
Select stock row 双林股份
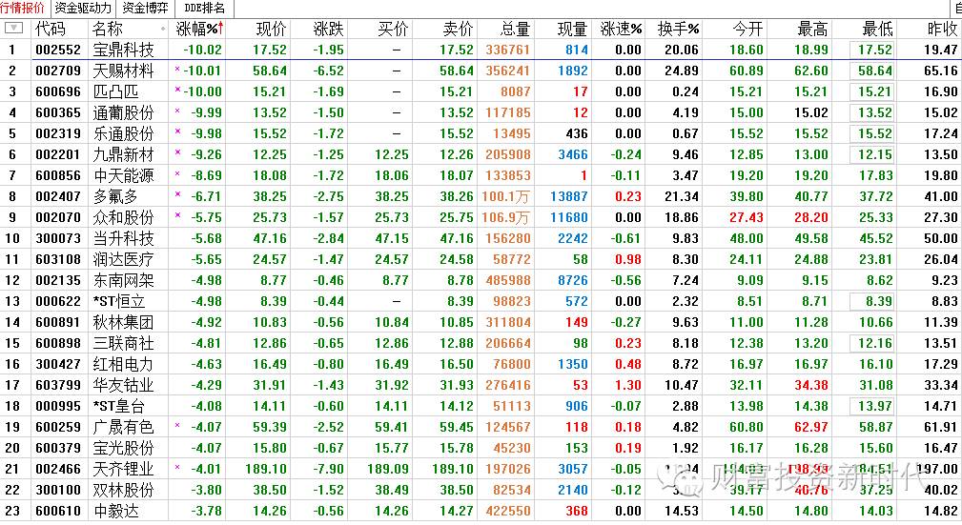(x=481, y=490)
